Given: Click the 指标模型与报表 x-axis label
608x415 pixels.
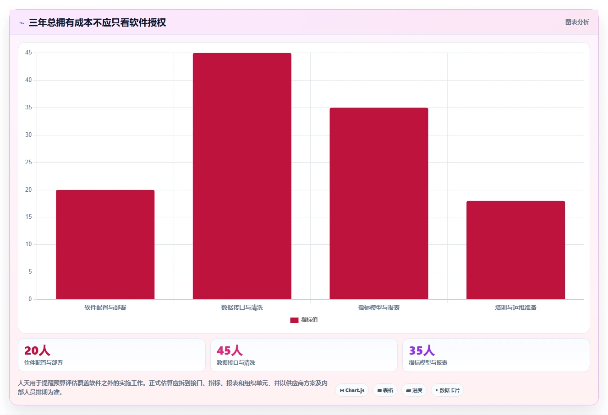Looking at the screenshot, I should [379, 307].
